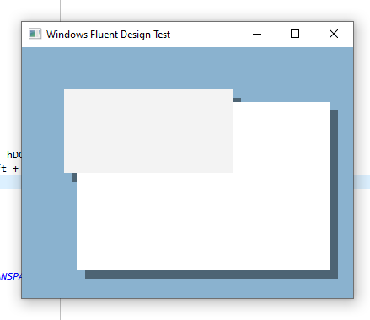The width and height of the screenshot is (370, 320).
Task: Click the dark shadow strip below the white panel
Action: [x=212, y=275]
